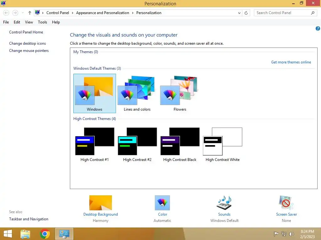
Task: Navigate to Control Panel breadcrumb
Action: click(58, 13)
